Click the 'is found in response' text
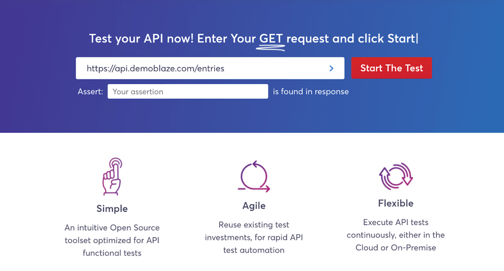The image size is (504, 271). [311, 91]
